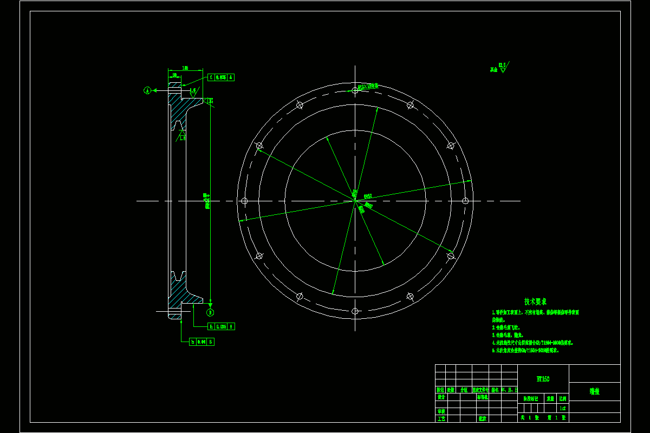Select the bolt hole at top of flange
Screen dimensions: 650x433
pyautogui.click(x=355, y=90)
